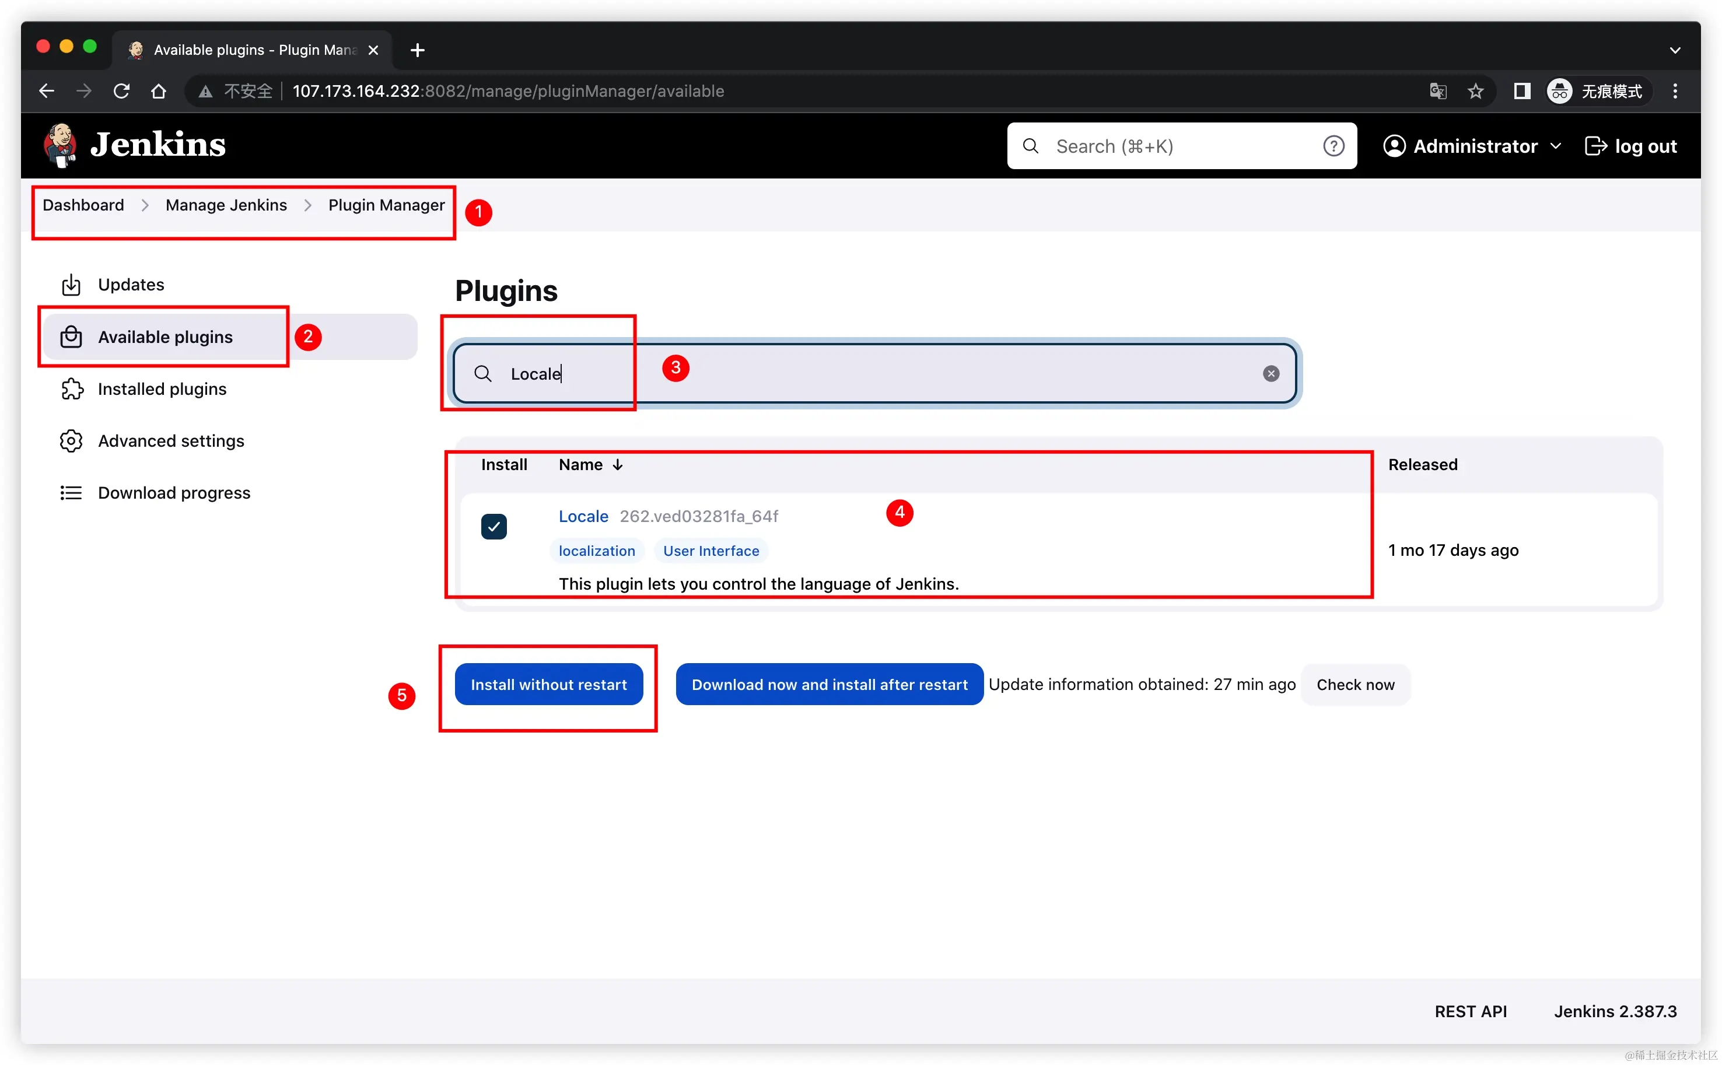Click the User Interface tag
Screen dimensions: 1722x1065
pyautogui.click(x=710, y=551)
